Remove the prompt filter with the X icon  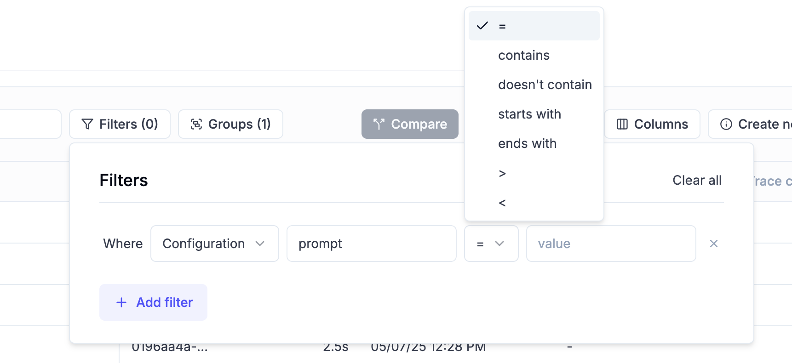[x=714, y=244]
